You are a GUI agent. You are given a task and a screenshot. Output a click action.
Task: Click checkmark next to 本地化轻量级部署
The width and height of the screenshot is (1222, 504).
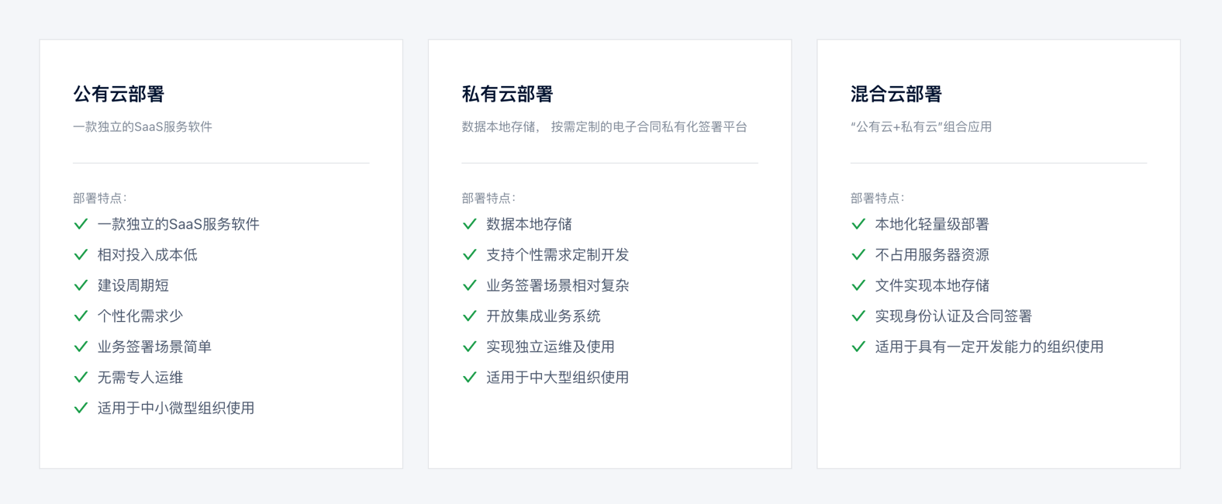point(858,224)
